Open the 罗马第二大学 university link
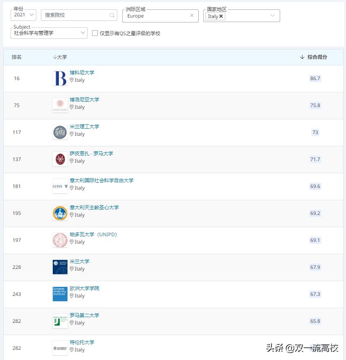The height and width of the screenshot is (360, 346). click(83, 315)
